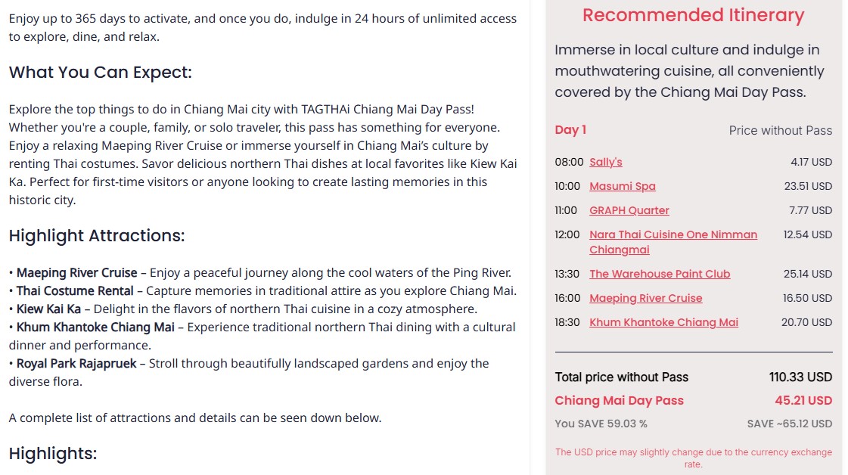Image resolution: width=848 pixels, height=475 pixels.
Task: Open the Masumi Spa link
Action: coord(623,186)
